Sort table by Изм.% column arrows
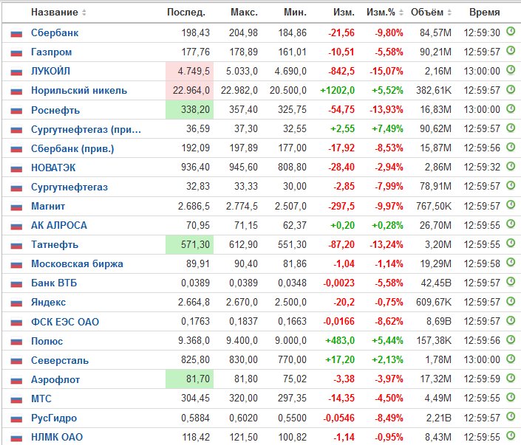The height and width of the screenshot is (445, 521). click(x=401, y=13)
